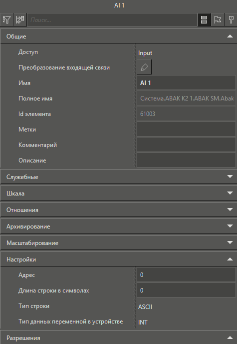Select Длина строки в символах label
Screen dimensions: 237x344
(x=53, y=290)
